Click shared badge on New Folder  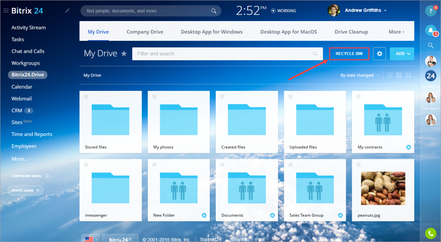pyautogui.click(x=204, y=215)
